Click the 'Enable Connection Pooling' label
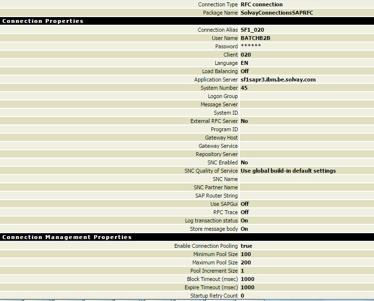This screenshot has height=301, width=374. pyautogui.click(x=206, y=246)
